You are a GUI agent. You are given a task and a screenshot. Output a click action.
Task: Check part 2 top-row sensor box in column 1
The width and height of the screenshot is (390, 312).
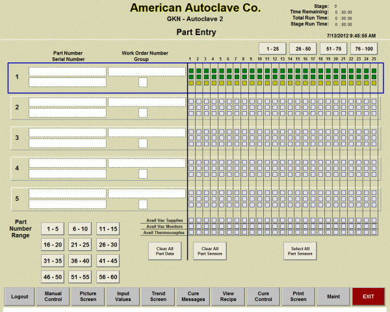tap(191, 101)
